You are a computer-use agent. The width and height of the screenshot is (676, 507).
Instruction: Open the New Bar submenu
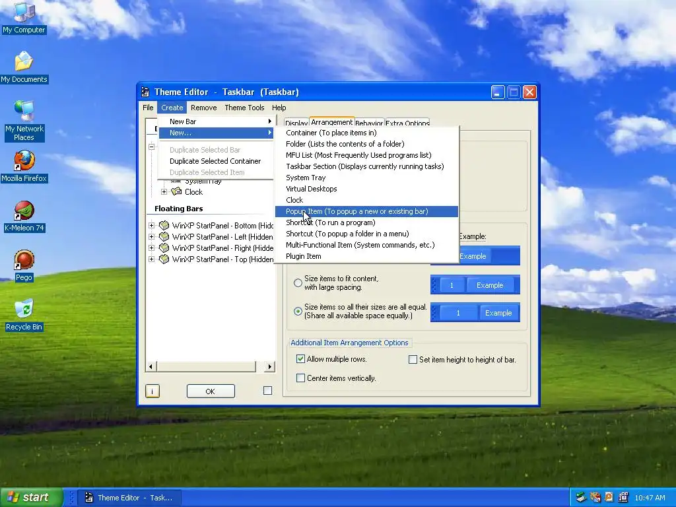coord(216,121)
